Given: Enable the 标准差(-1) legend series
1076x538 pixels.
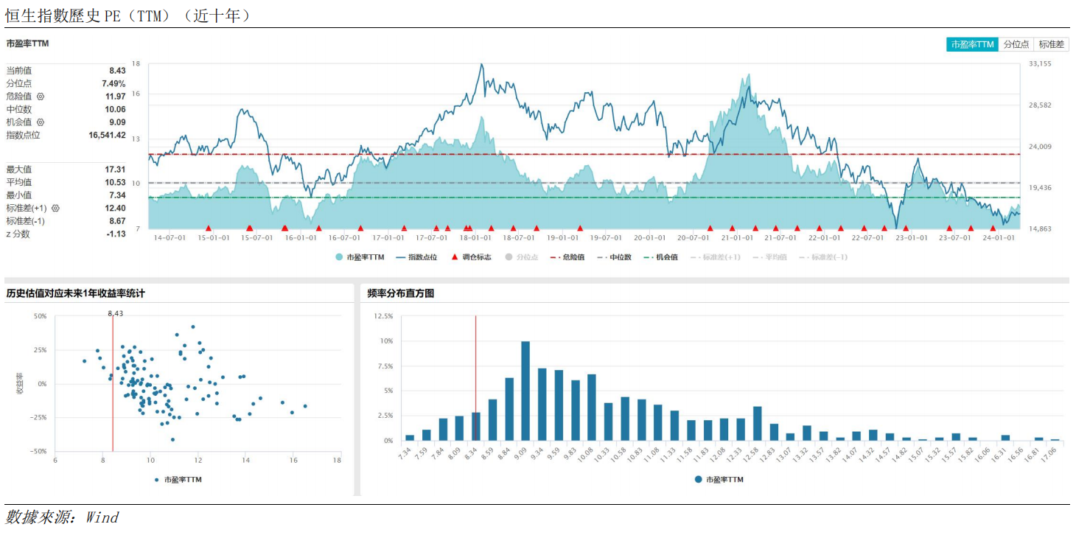Looking at the screenshot, I should pyautogui.click(x=822, y=257).
